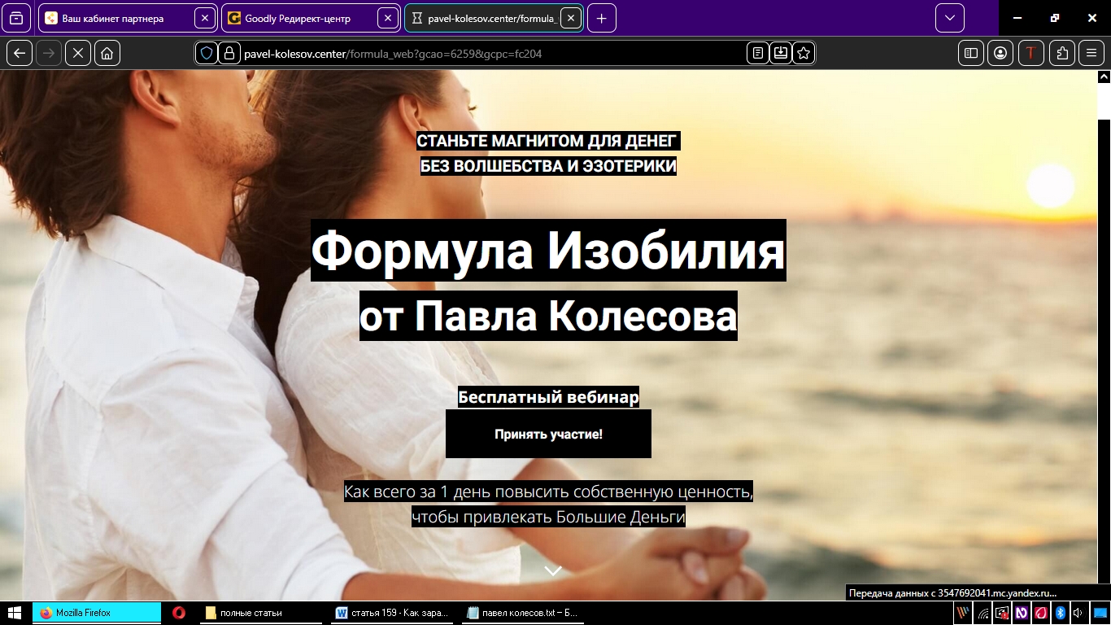The image size is (1111, 625).
Task: Open the Firefox hamburger menu
Action: (x=1091, y=52)
